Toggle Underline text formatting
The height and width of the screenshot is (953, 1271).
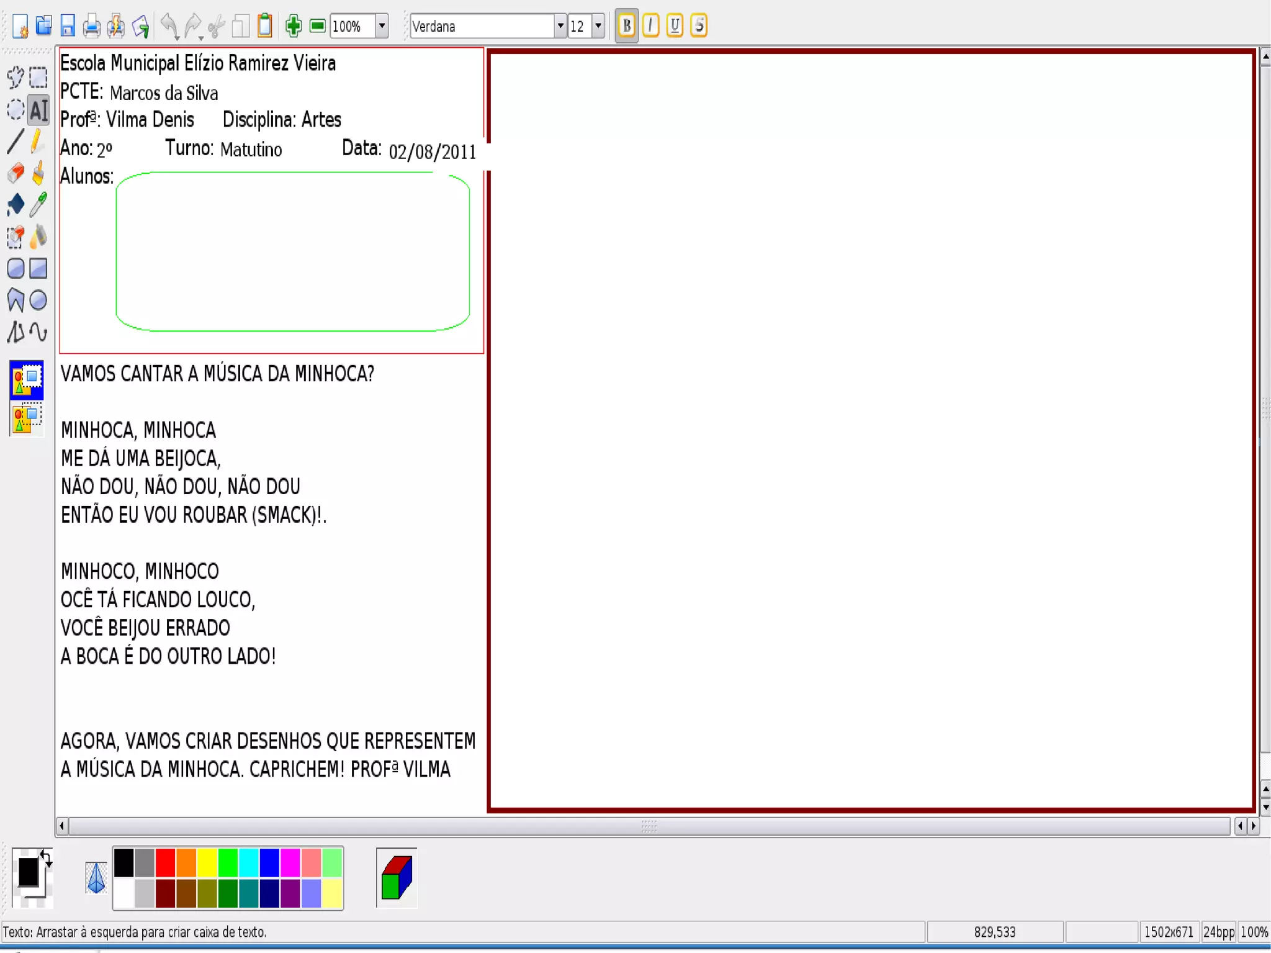click(x=675, y=26)
